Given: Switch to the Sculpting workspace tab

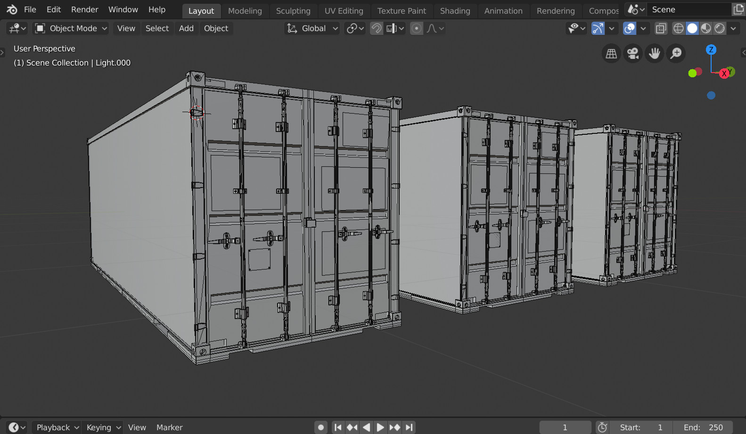Looking at the screenshot, I should (293, 11).
